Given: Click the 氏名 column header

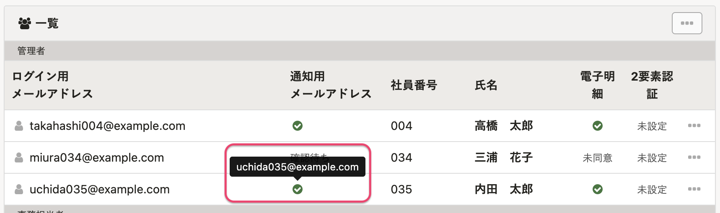Looking at the screenshot, I should click(x=486, y=85).
